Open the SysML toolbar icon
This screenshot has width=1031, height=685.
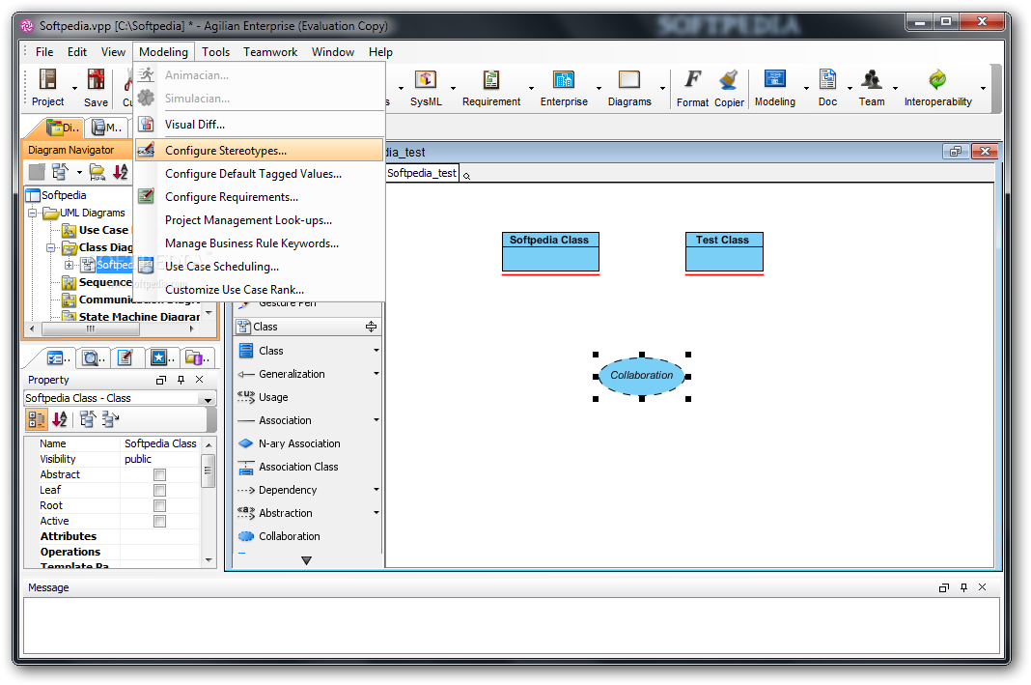[x=426, y=79]
